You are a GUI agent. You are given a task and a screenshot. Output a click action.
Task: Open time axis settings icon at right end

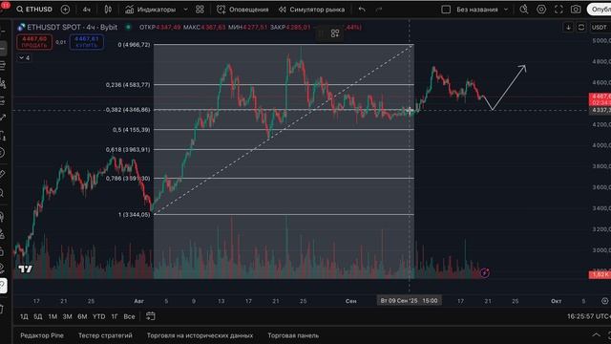(x=604, y=301)
